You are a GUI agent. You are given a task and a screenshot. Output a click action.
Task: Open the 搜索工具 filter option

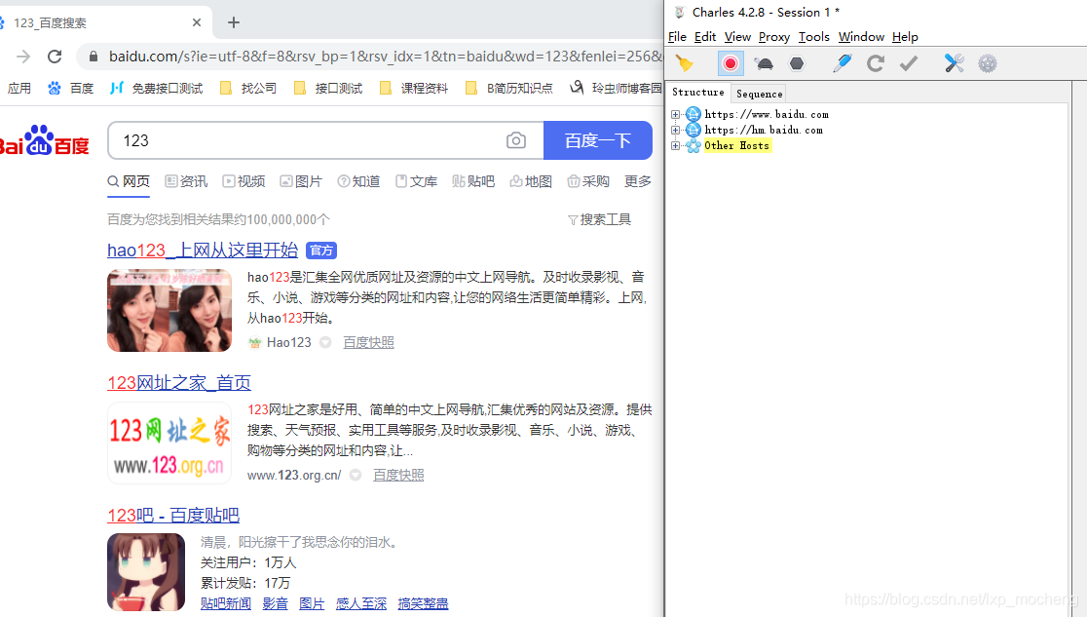click(600, 220)
